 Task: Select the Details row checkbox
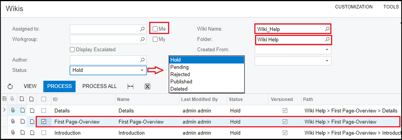tap(44, 111)
